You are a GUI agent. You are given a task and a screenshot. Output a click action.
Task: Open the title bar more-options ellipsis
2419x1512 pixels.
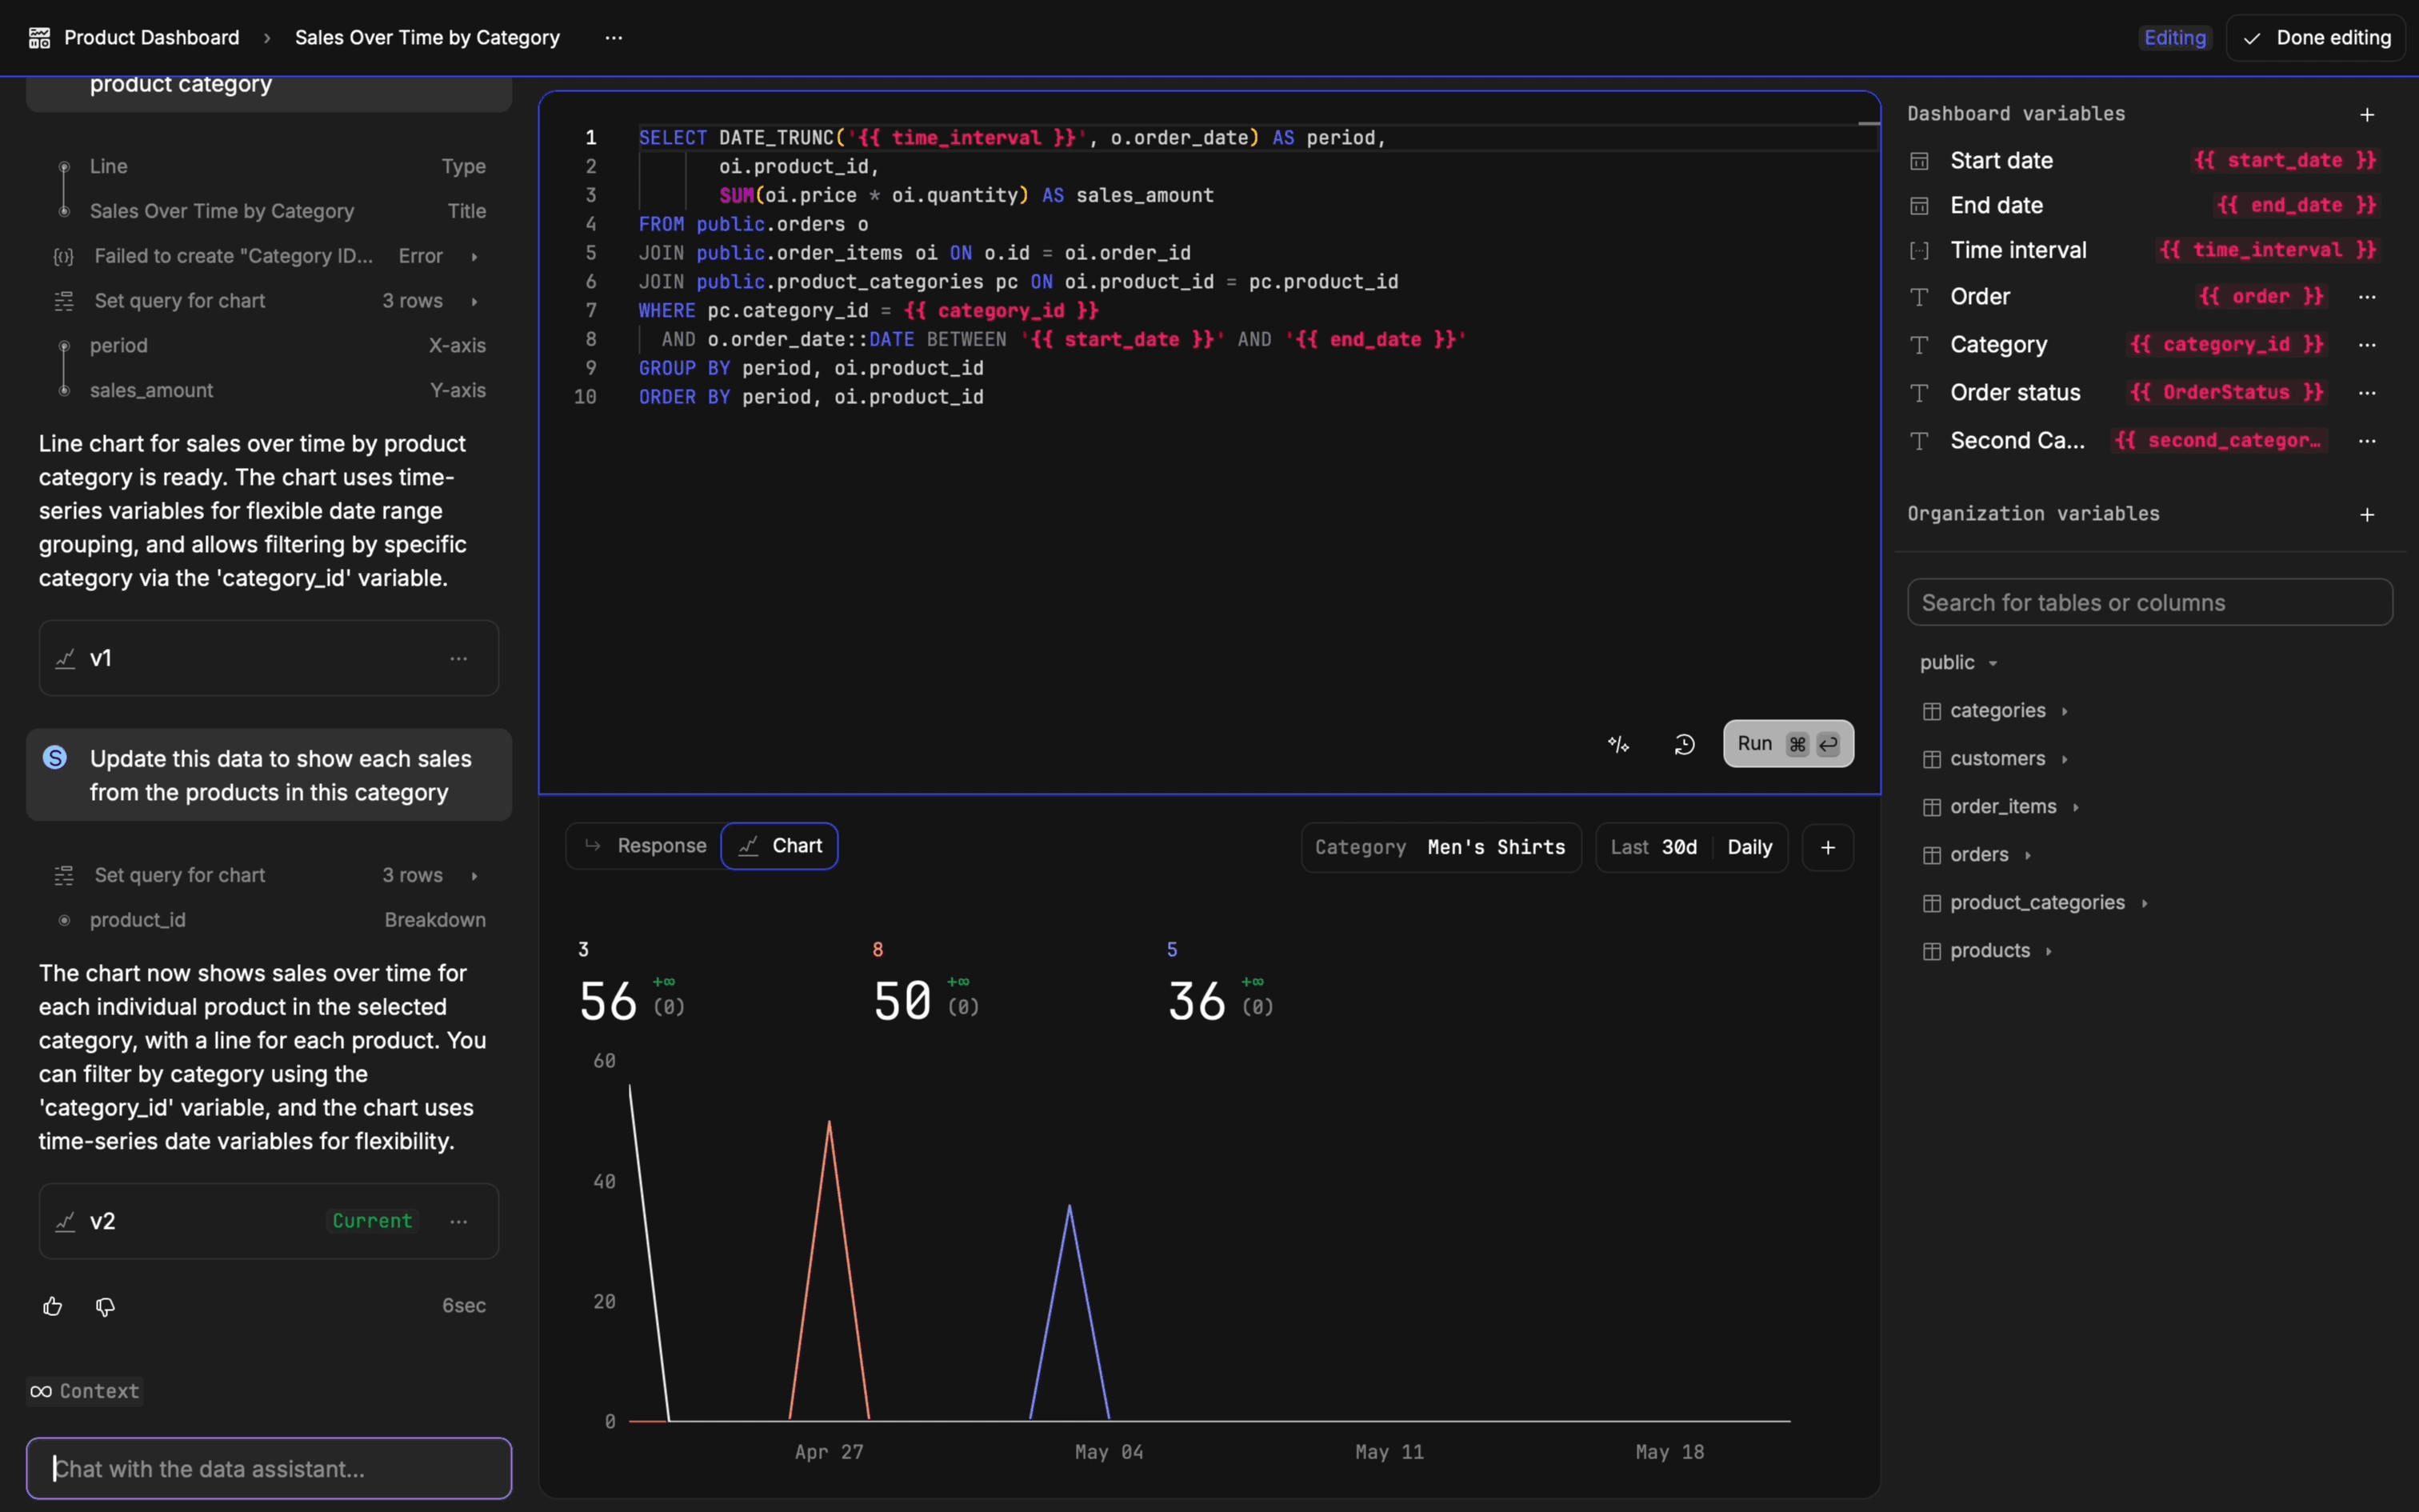614,38
